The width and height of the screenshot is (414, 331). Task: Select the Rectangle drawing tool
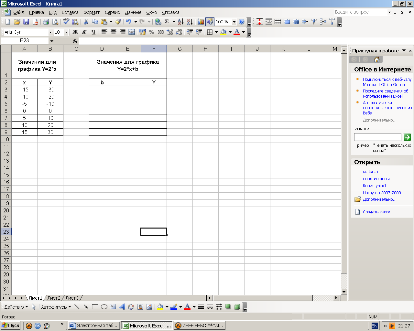95,307
